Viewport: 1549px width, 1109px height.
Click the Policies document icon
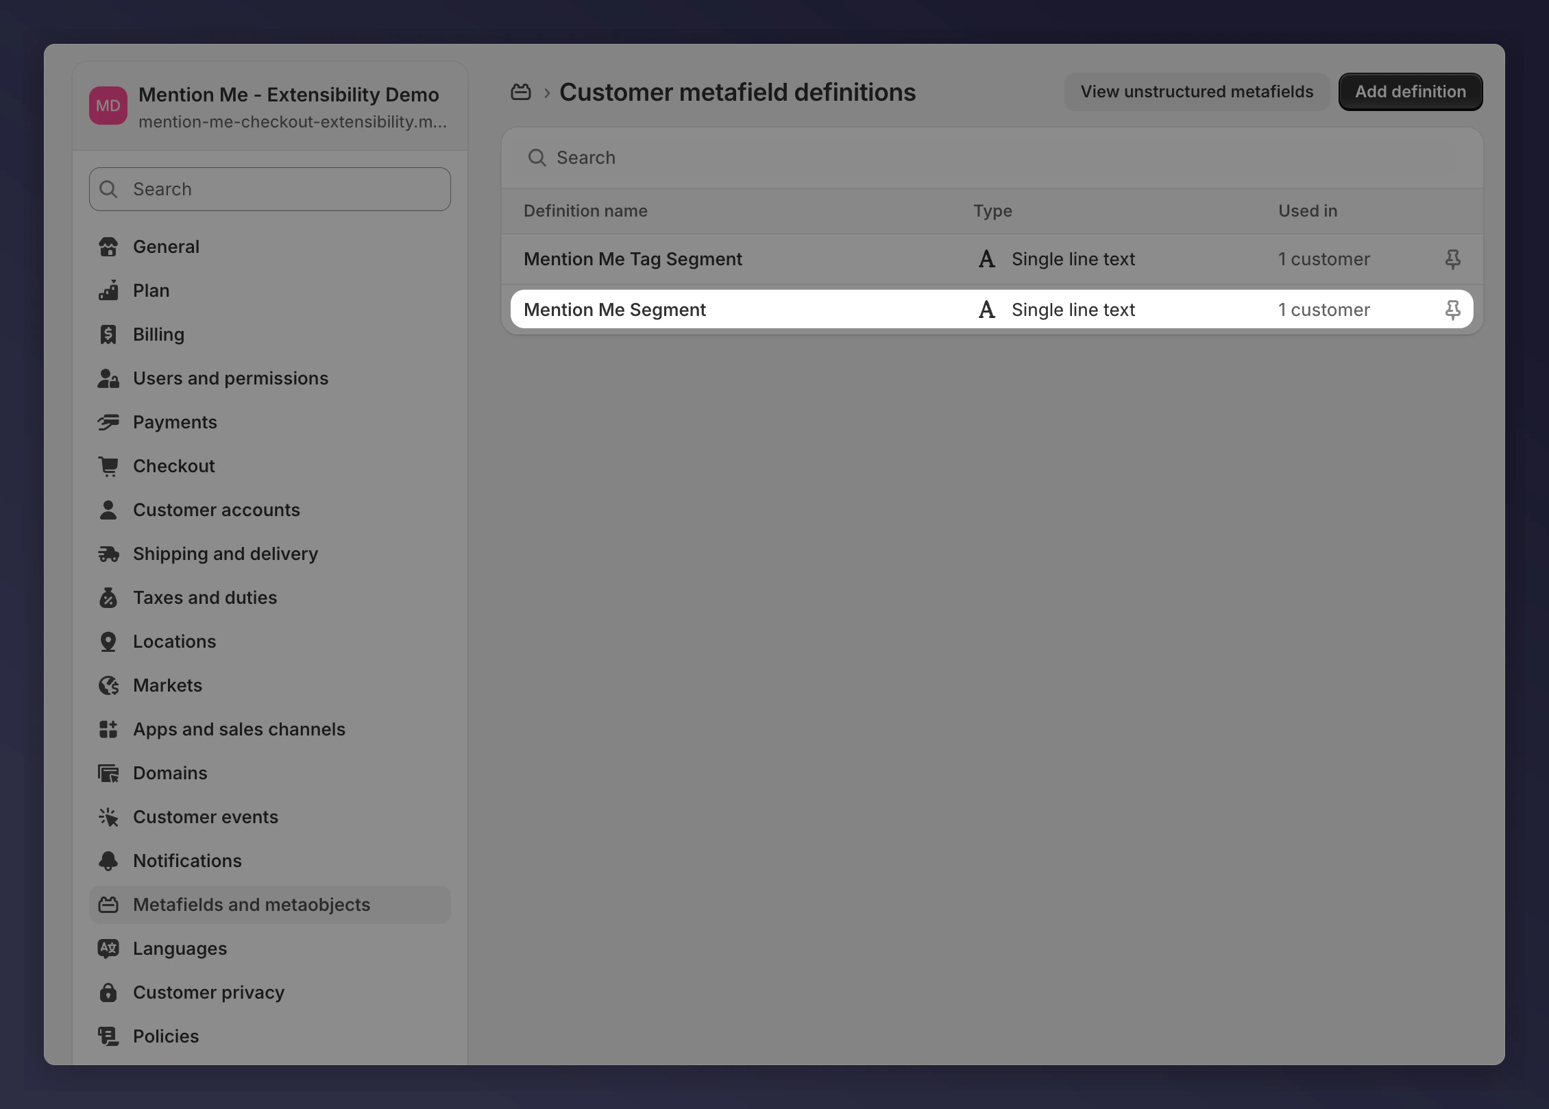point(108,1036)
